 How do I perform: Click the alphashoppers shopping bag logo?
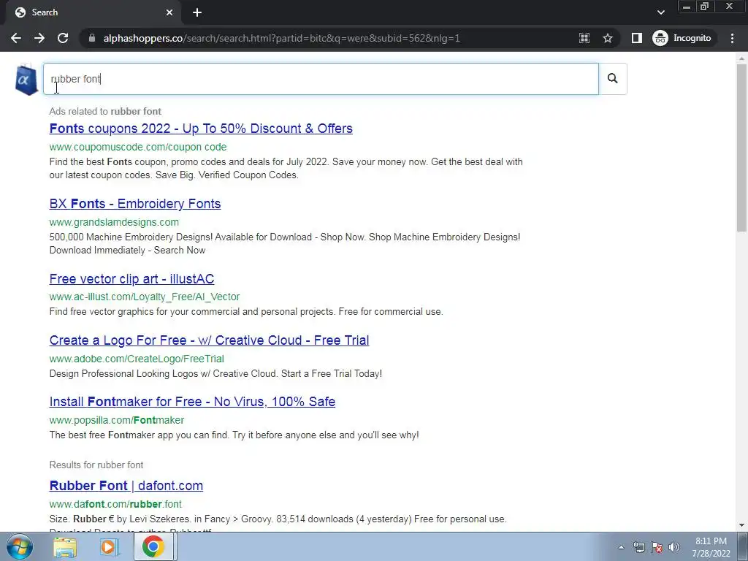26,80
